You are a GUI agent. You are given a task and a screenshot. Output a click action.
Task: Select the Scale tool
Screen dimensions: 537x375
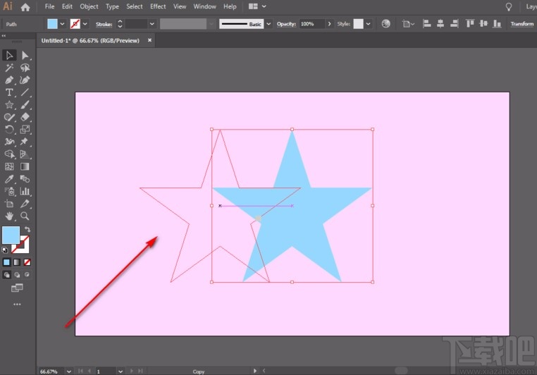point(25,130)
